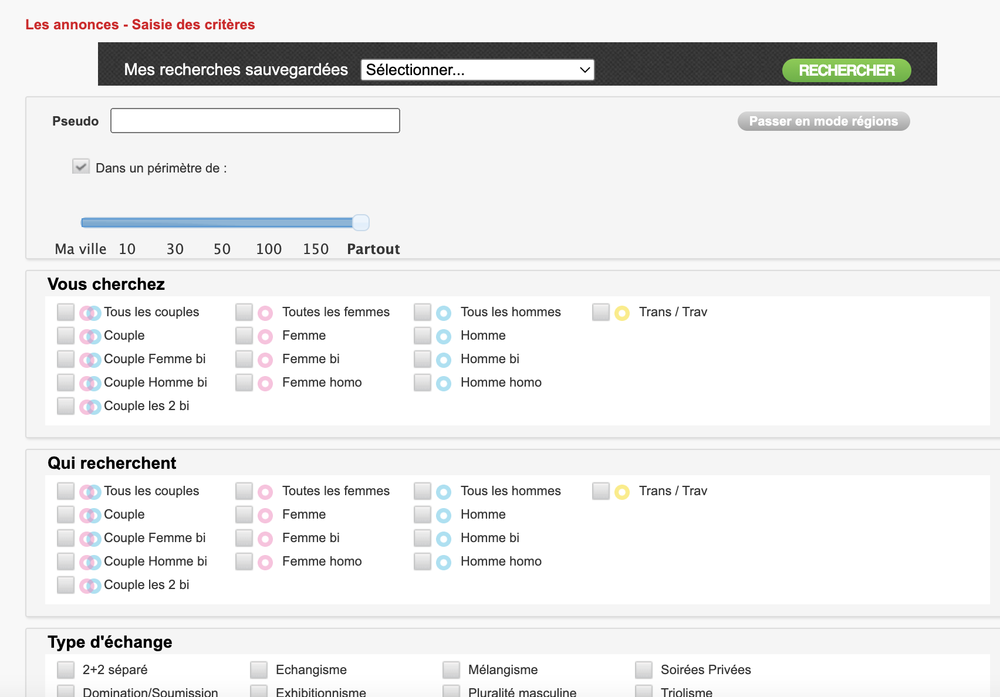Select the 'Soirées Privées' checkbox
The height and width of the screenshot is (697, 1000).
click(x=644, y=670)
